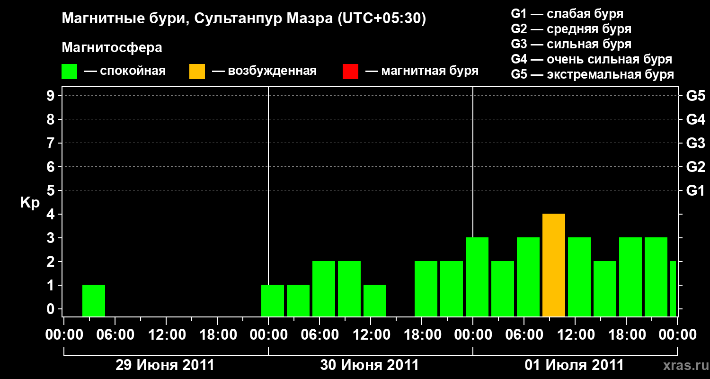Click 'G1 — слабая буря' legend line
Screen dimensions: 710x379
[567, 14]
